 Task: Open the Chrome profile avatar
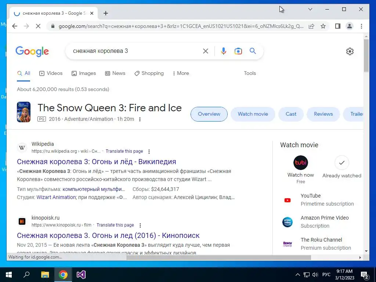click(x=350, y=26)
